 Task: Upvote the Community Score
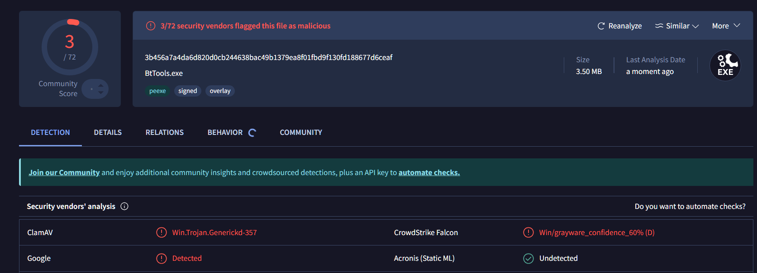pos(101,85)
